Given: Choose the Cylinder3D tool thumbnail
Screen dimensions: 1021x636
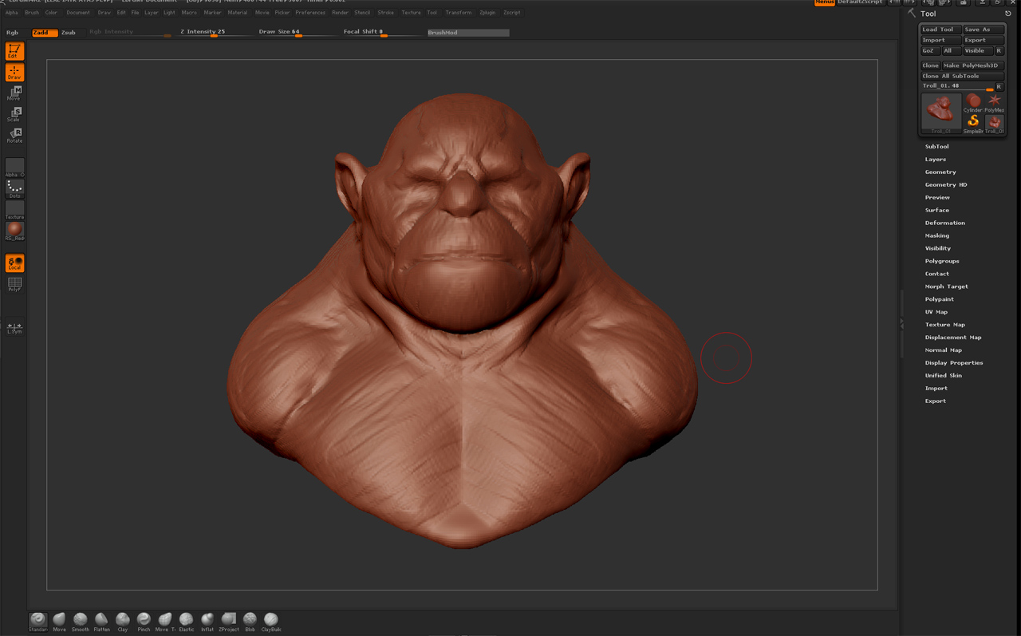Looking at the screenshot, I should pyautogui.click(x=973, y=103).
